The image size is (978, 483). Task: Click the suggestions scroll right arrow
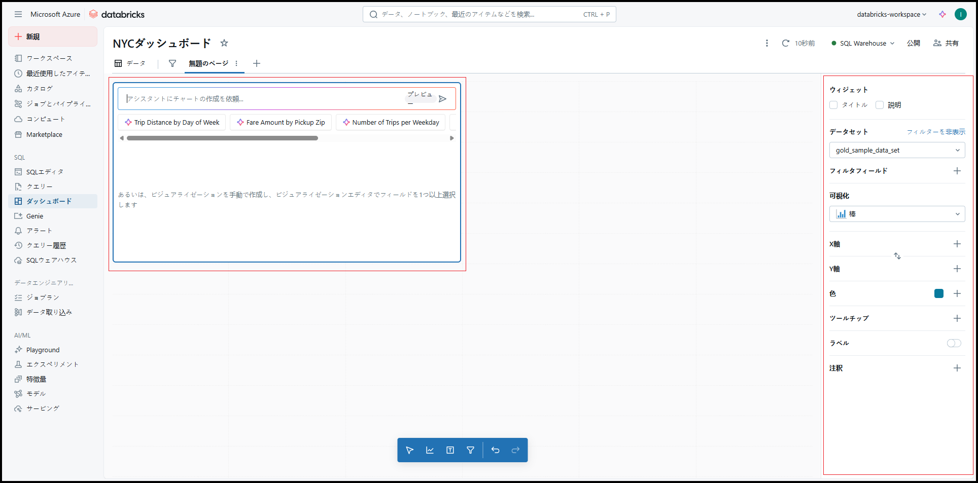(x=452, y=138)
